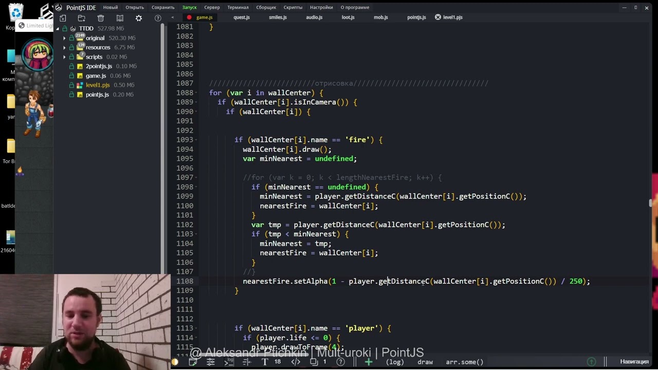
Task: Click the half-circle theme icon in bottom bar
Action: (x=175, y=362)
